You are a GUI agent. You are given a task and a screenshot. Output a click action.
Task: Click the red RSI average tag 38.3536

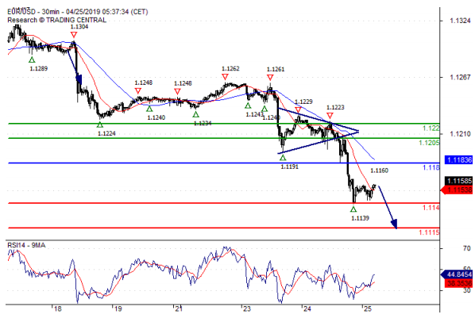(x=458, y=283)
